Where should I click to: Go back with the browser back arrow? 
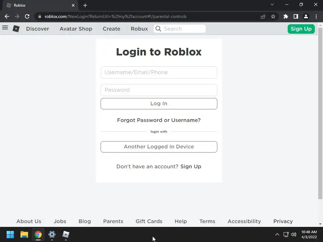click(7, 16)
